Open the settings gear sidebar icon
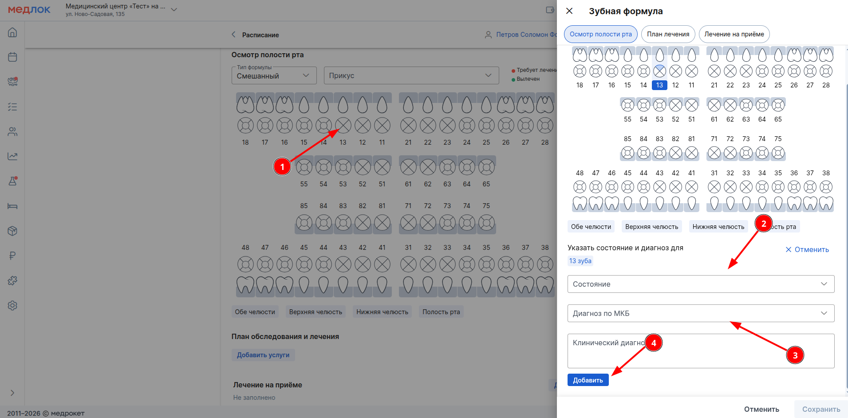The width and height of the screenshot is (848, 418). pyautogui.click(x=12, y=305)
